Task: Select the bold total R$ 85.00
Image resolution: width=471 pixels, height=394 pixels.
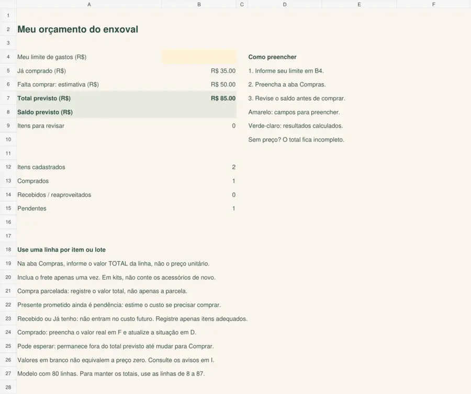Action: [223, 98]
